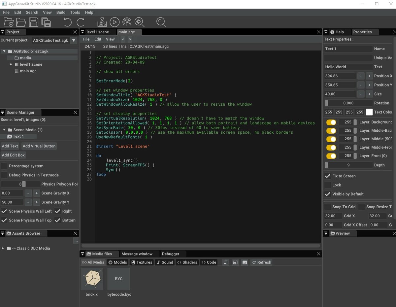Click the New Project folder icon
The width and height of the screenshot is (396, 307).
(x=8, y=22)
